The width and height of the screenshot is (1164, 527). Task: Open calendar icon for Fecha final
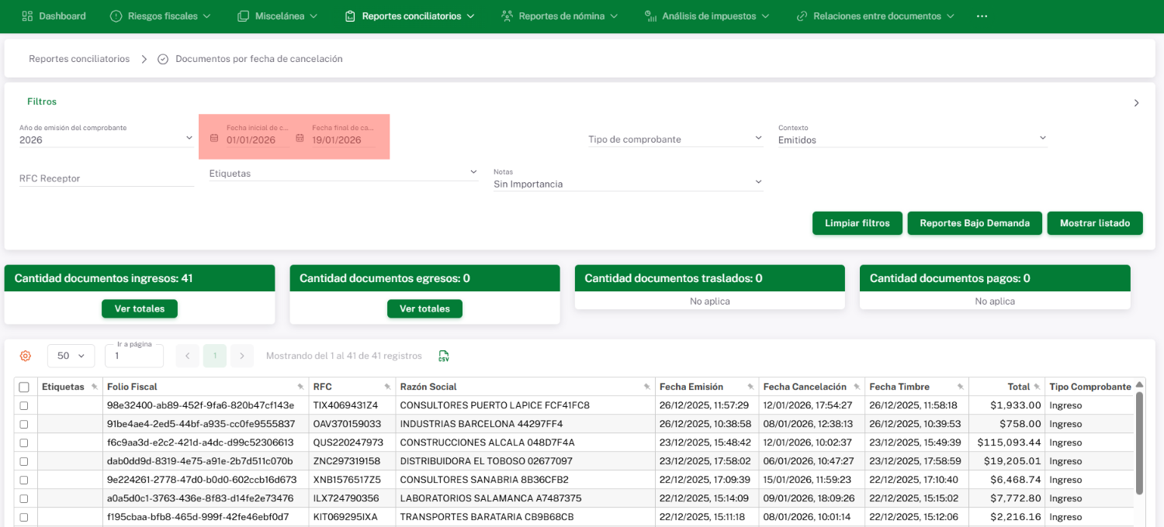click(x=300, y=139)
